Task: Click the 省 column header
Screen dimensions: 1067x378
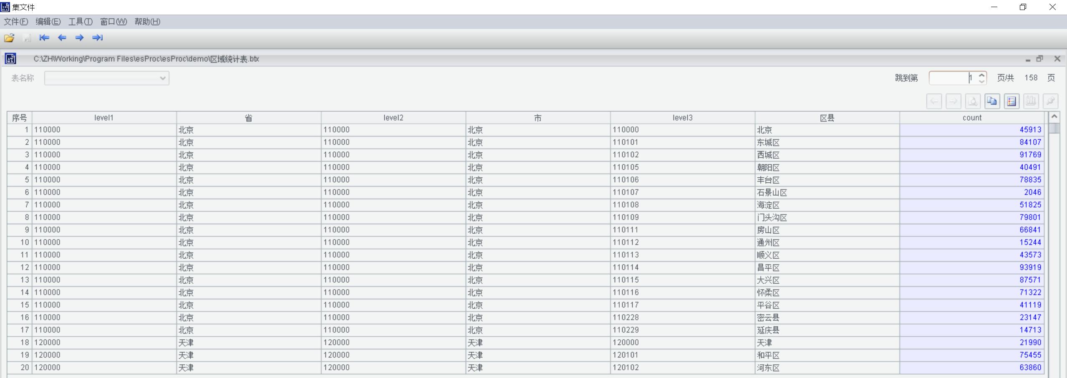Action: point(249,118)
